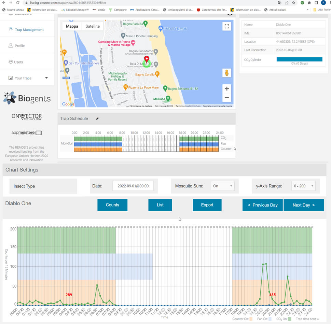
Task: Reload the page using browser refresh icon
Action: pos(17,3)
